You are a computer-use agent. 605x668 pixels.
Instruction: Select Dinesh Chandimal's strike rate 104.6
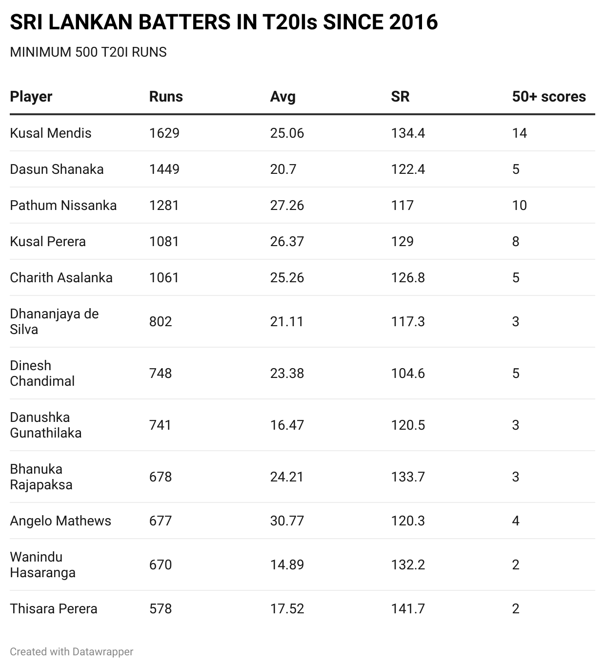pyautogui.click(x=408, y=374)
